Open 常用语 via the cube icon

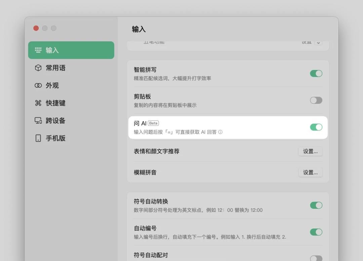point(38,68)
